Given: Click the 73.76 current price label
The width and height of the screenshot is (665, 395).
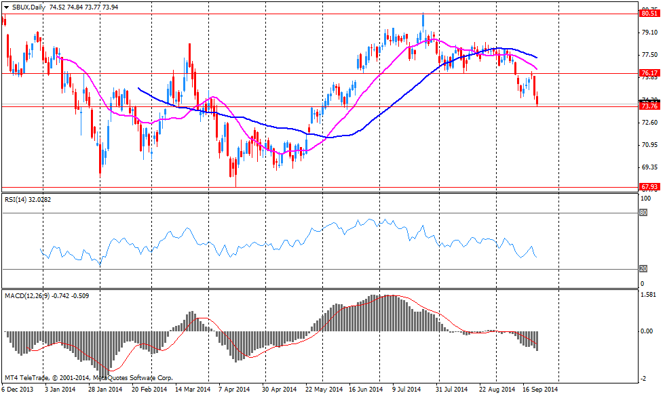Looking at the screenshot, I should coord(649,106).
